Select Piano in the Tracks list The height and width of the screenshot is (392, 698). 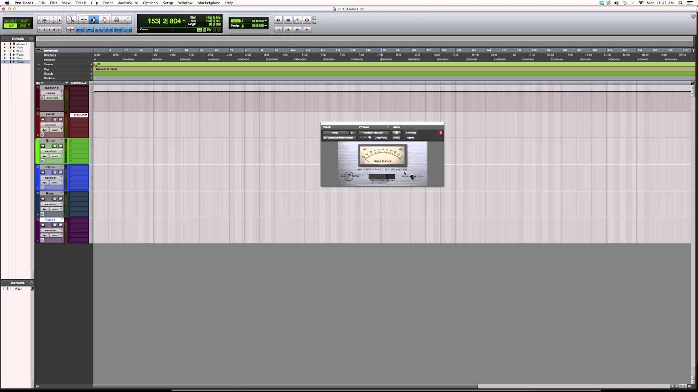[20, 54]
